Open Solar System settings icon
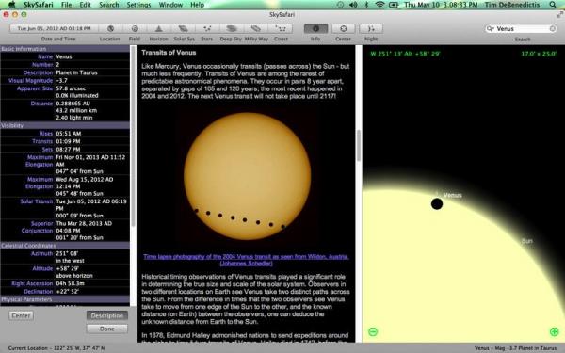 point(184,28)
